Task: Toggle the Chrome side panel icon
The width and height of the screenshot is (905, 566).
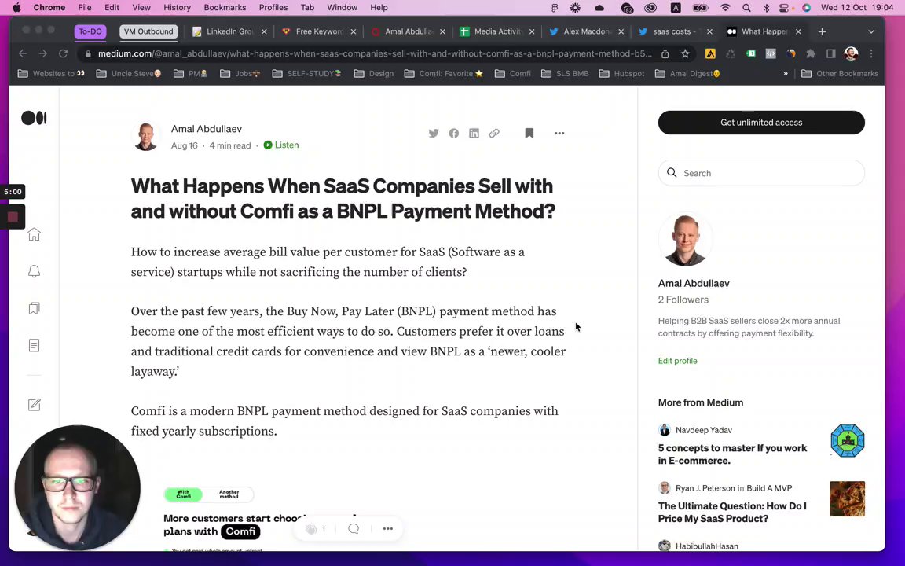Action: tap(830, 53)
